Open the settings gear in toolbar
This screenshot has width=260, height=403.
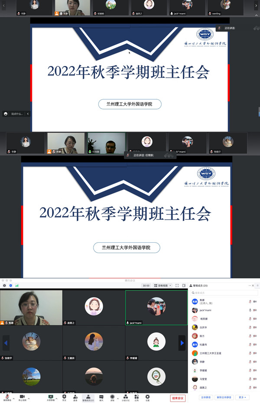coord(147,396)
